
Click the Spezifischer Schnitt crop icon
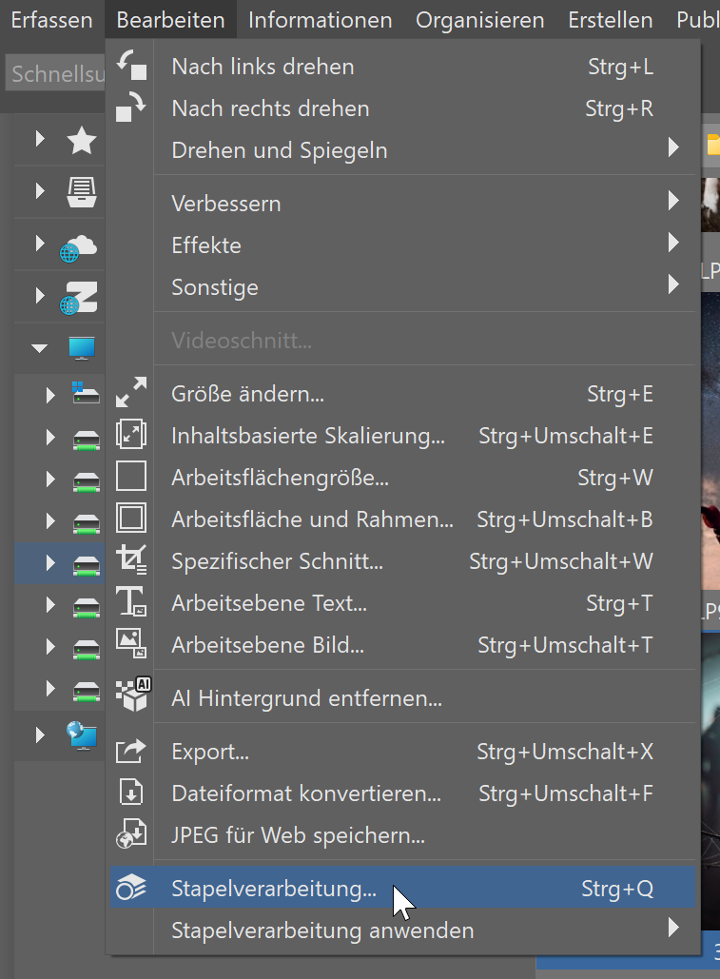pyautogui.click(x=130, y=560)
